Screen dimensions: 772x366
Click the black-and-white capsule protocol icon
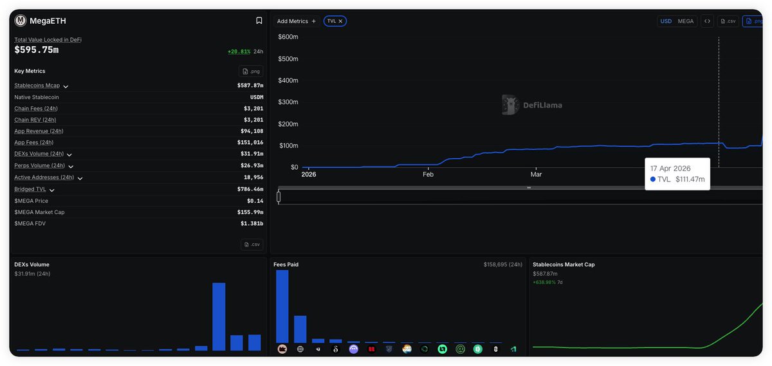495,349
